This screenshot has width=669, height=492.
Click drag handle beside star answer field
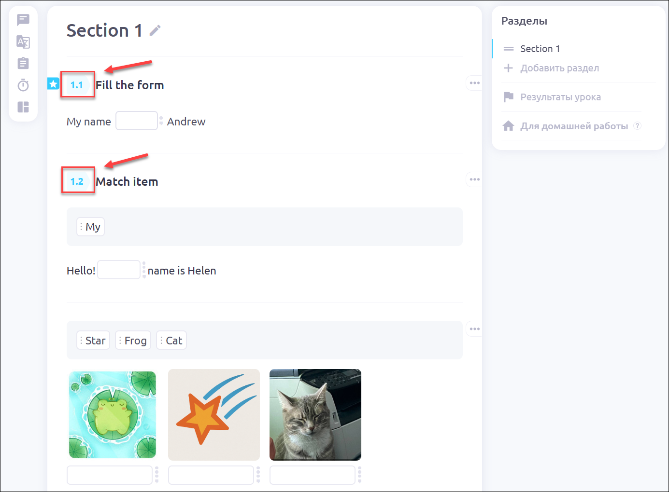(258, 475)
